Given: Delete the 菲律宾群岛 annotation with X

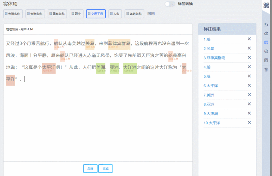Looking at the screenshot, I should tap(249, 57).
